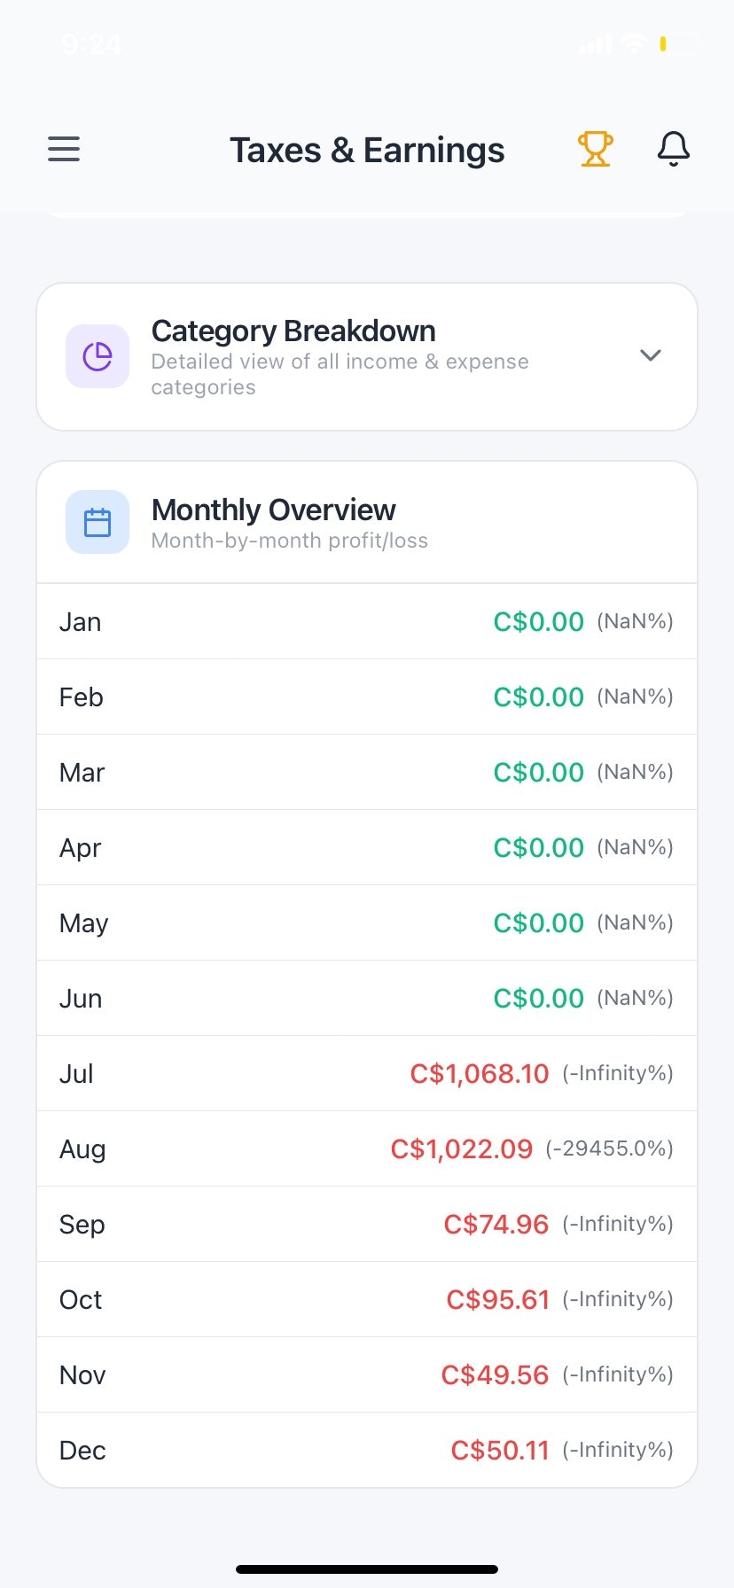Tap the purple pie chart icon
The height and width of the screenshot is (1588, 734).
[98, 356]
